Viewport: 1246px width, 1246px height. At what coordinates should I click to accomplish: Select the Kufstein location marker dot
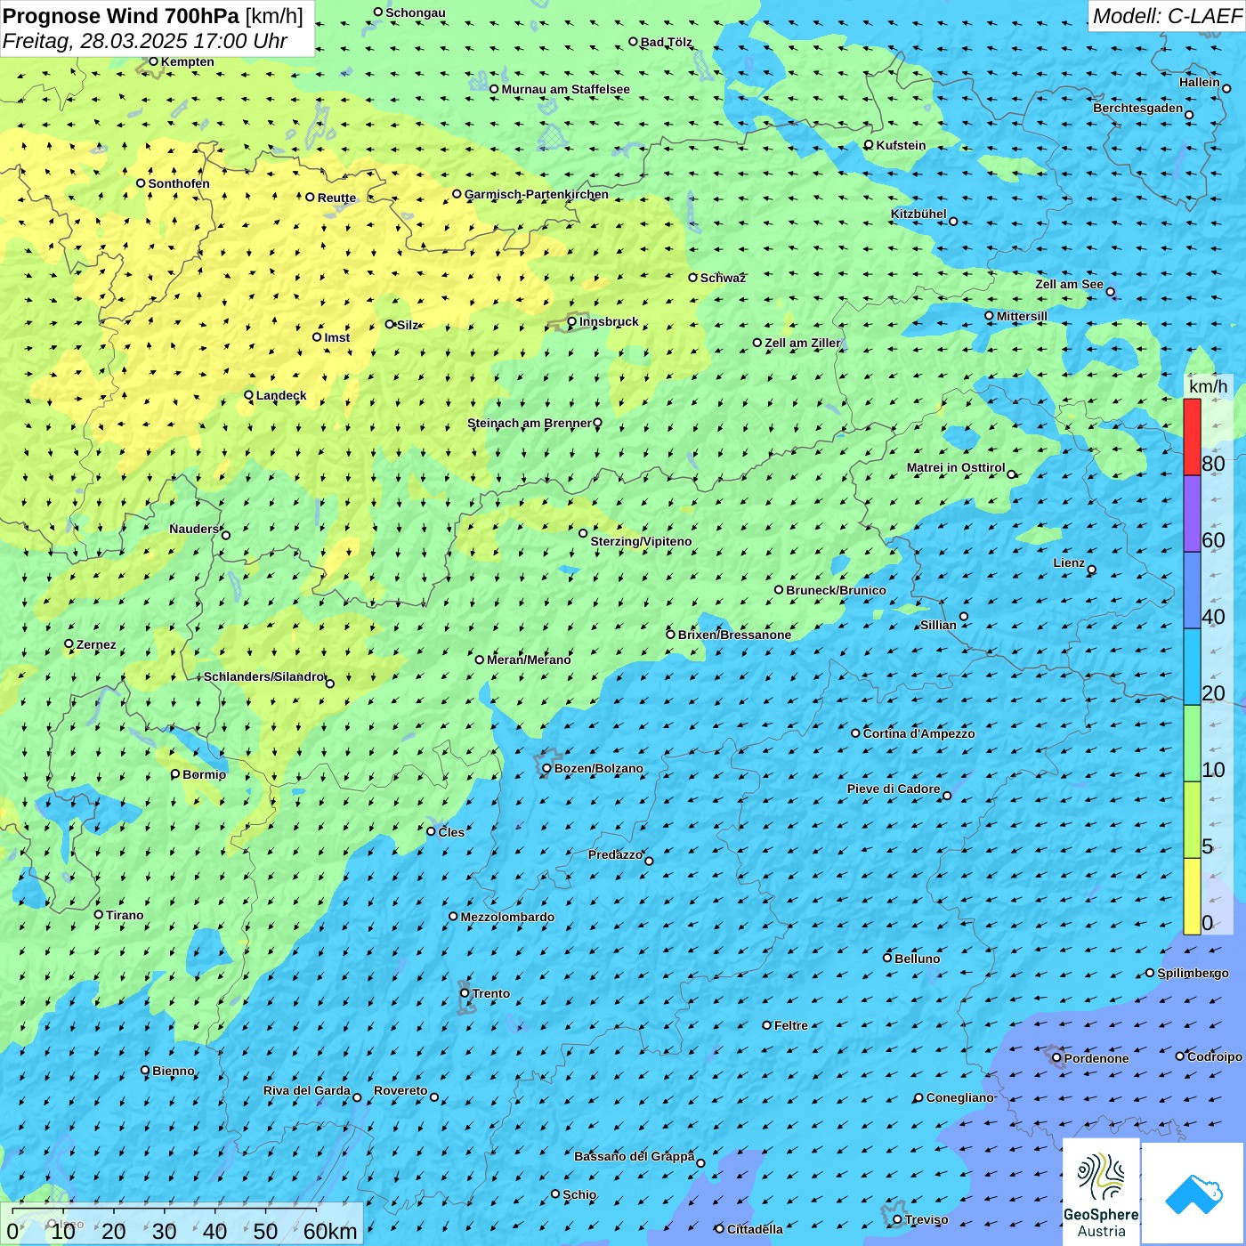869,145
